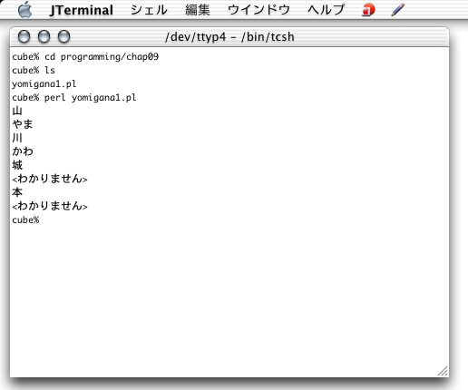Open the JTerminal application menu
Screen dimensions: 468x390
coord(82,10)
